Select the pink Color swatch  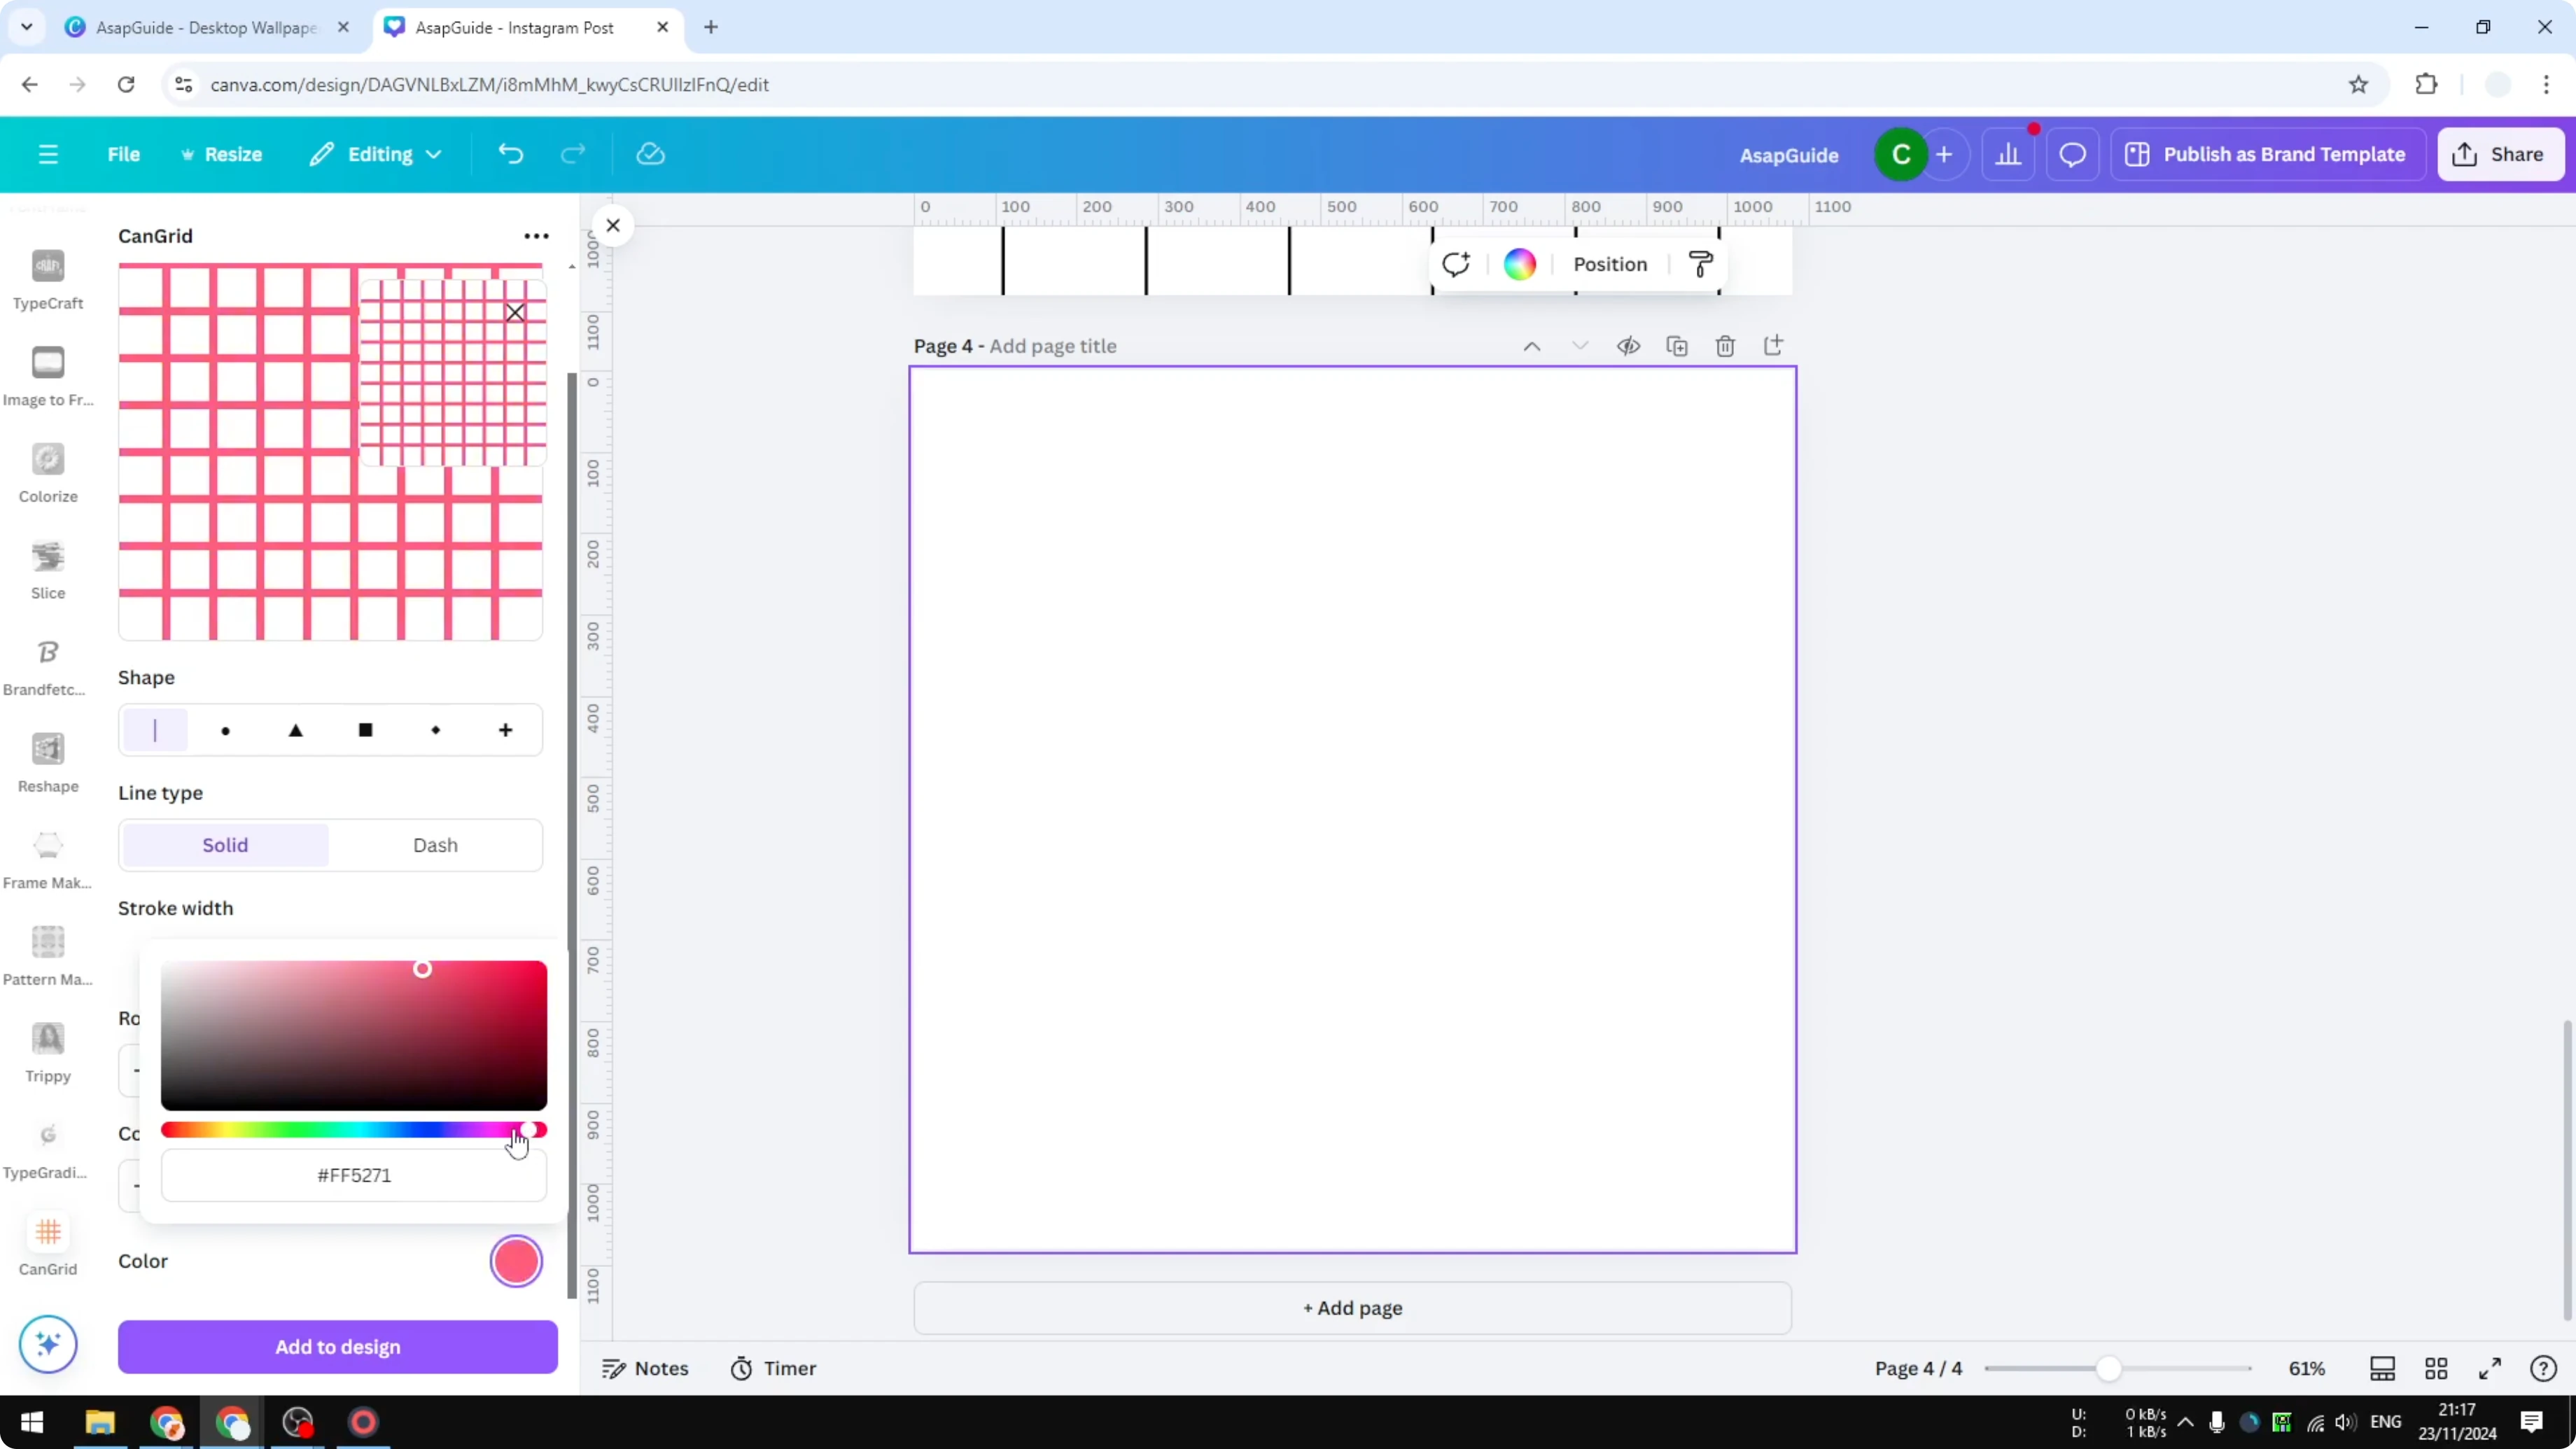point(516,1261)
